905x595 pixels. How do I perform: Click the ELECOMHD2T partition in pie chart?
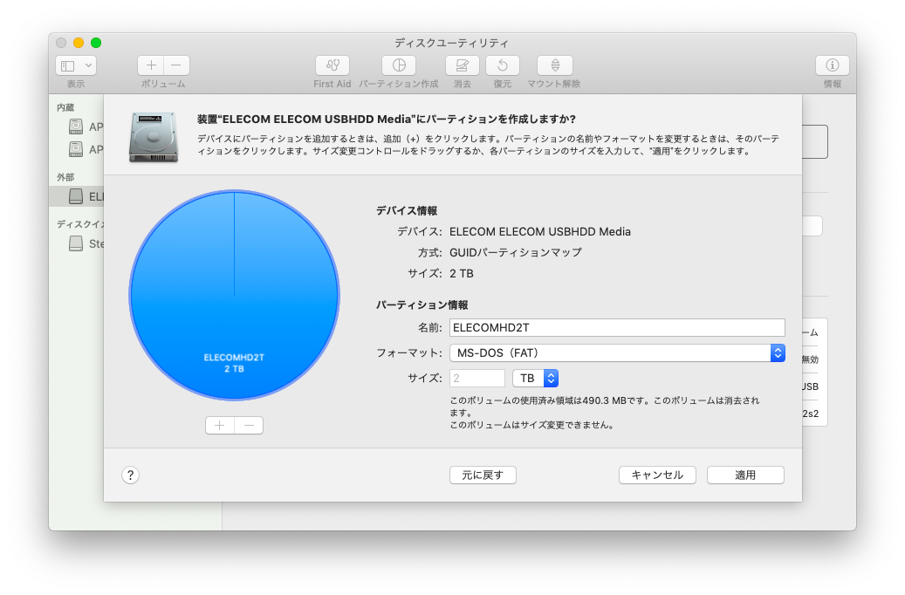point(235,295)
